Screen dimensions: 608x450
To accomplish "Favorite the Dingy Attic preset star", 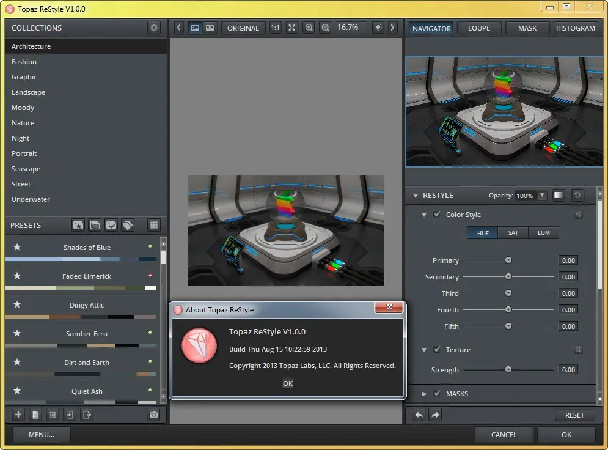I will pos(17,304).
